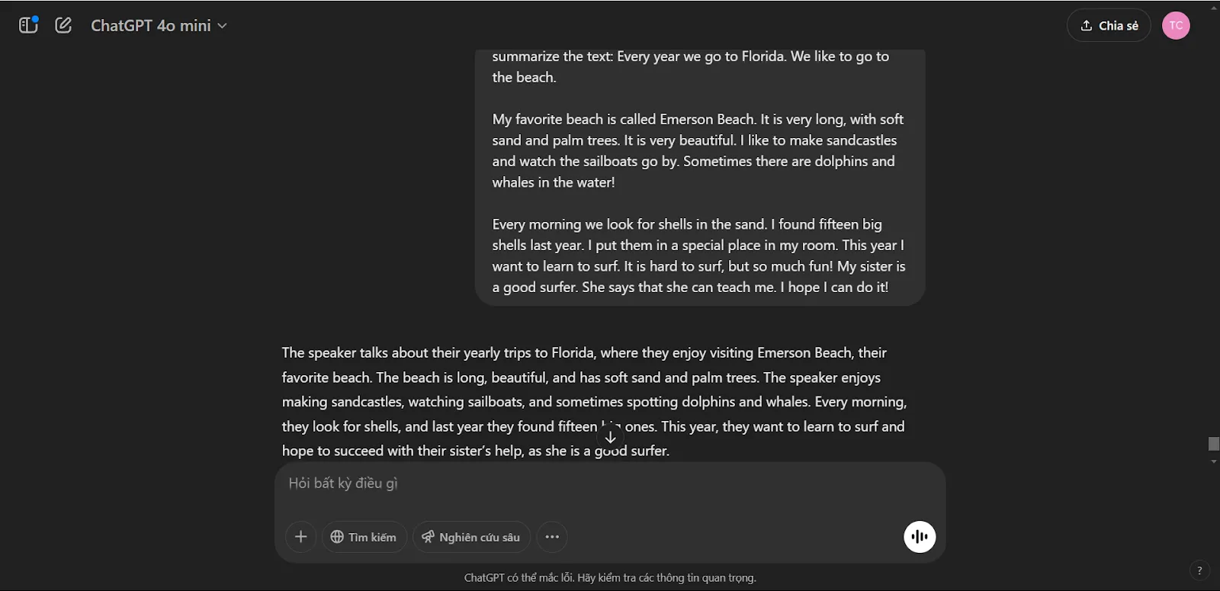Click the user message about Emerson Beach
The width and height of the screenshot is (1220, 591).
pos(700,172)
